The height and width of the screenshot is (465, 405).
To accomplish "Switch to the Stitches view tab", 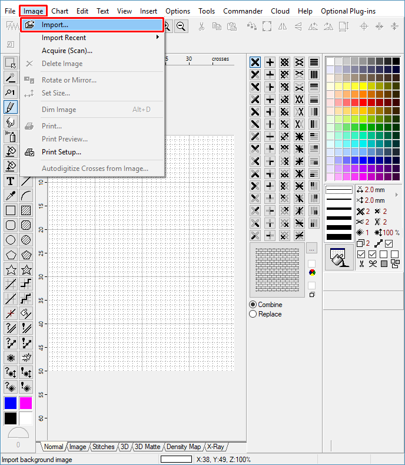I will tap(104, 447).
